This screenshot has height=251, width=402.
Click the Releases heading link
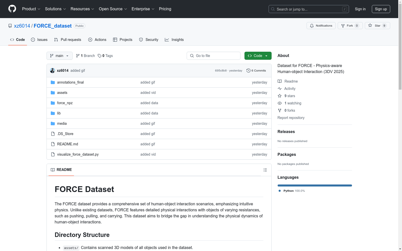point(286,132)
